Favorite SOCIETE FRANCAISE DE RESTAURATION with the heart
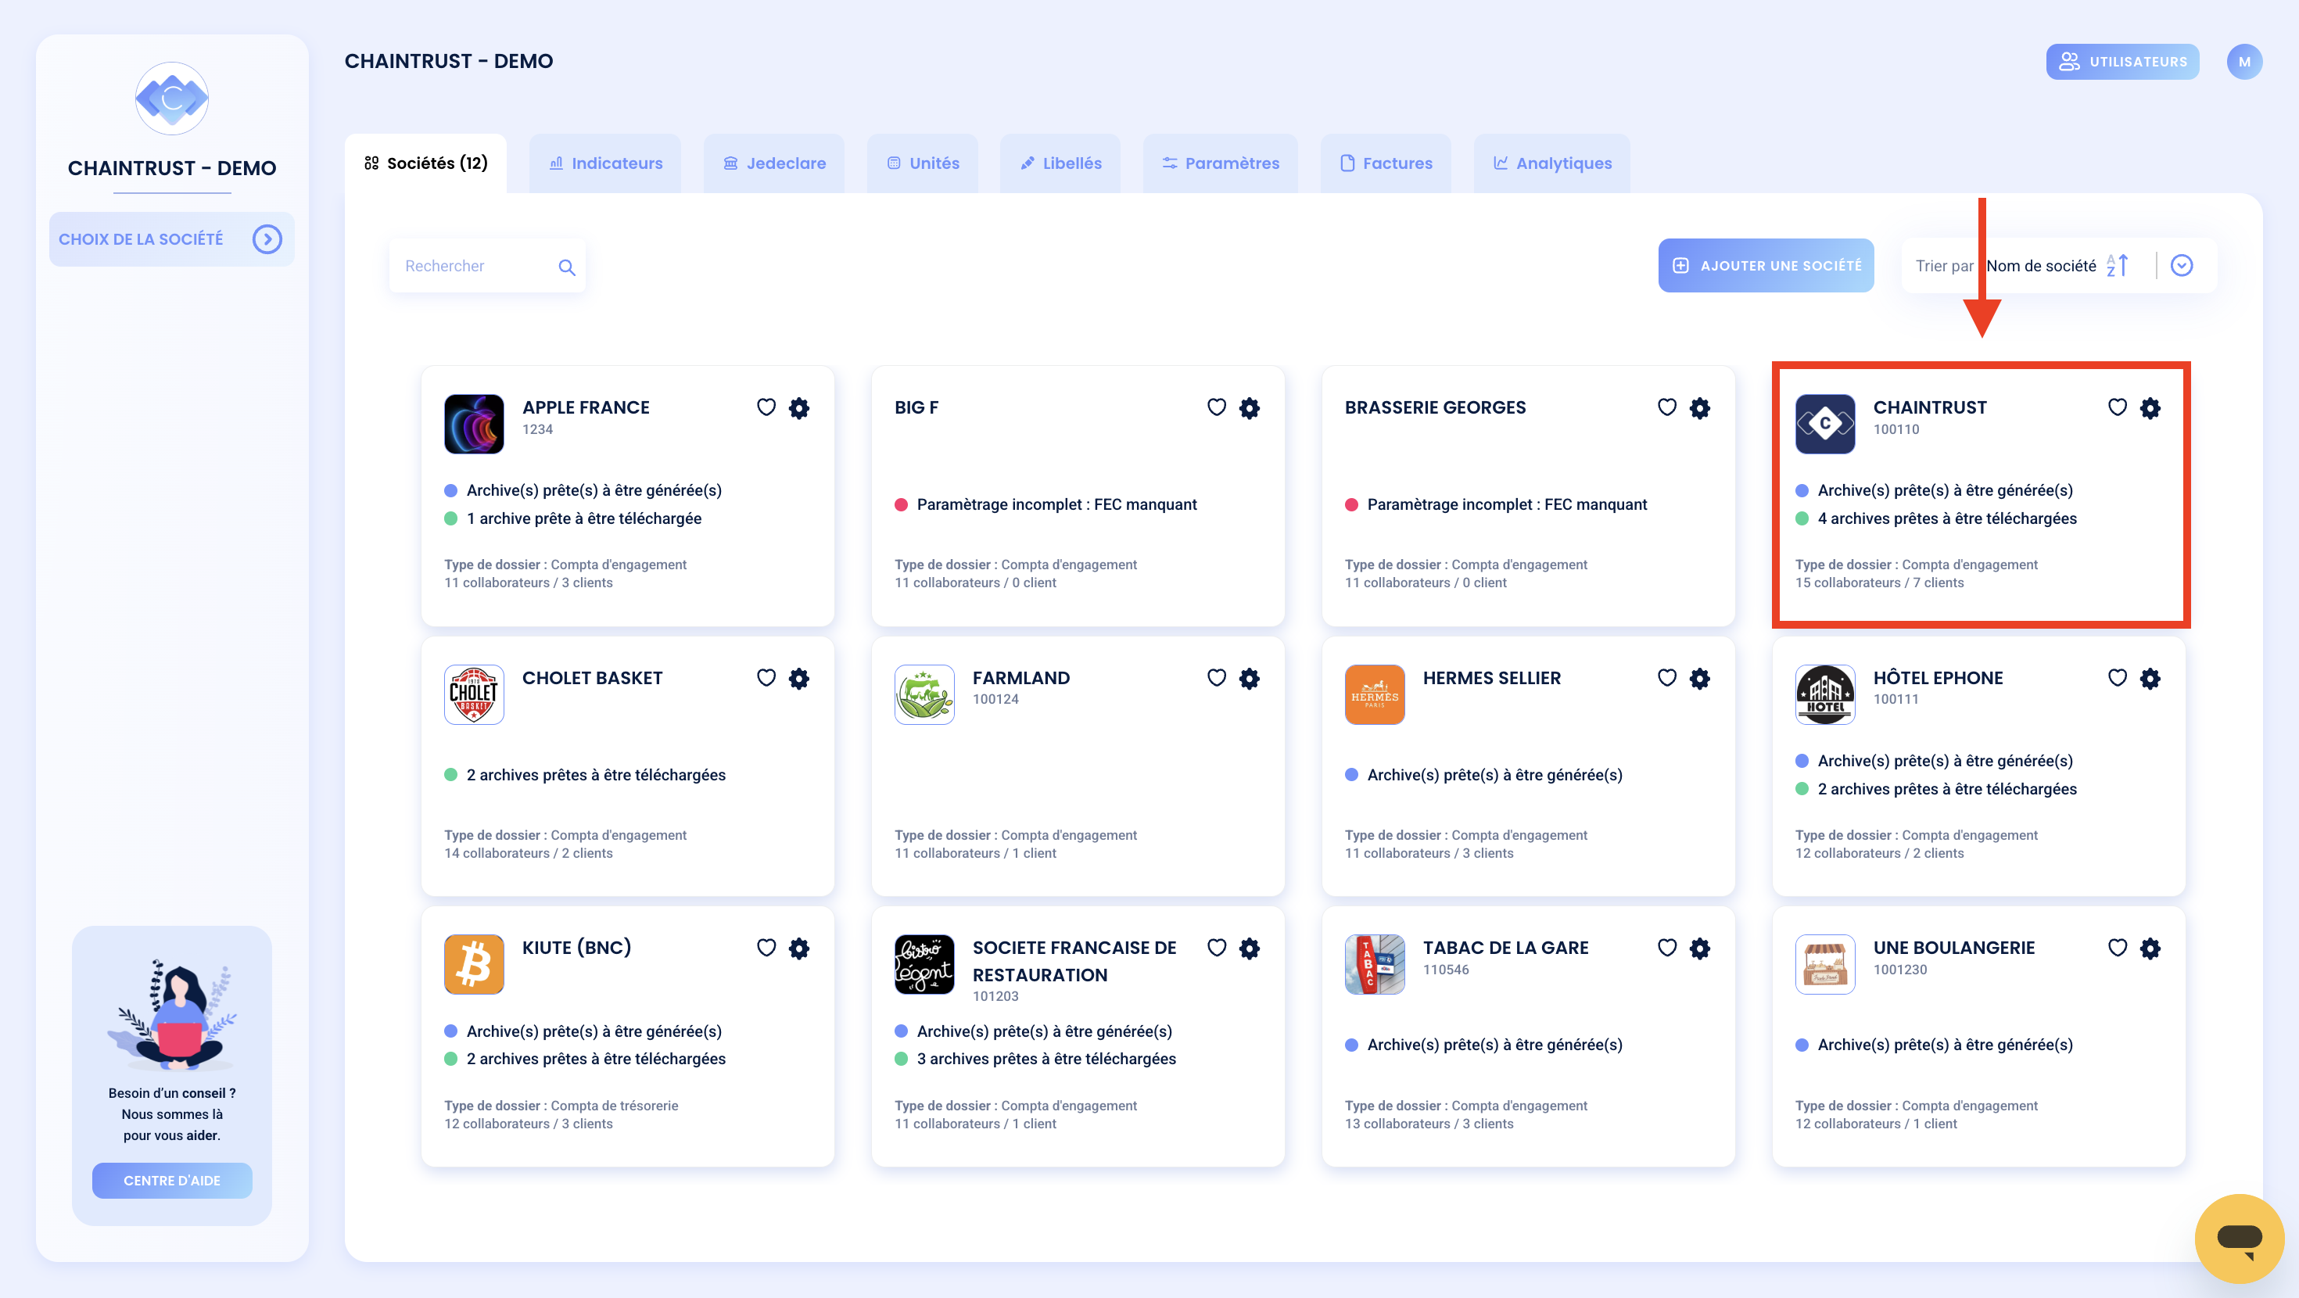Image resolution: width=2299 pixels, height=1298 pixels. (1217, 947)
